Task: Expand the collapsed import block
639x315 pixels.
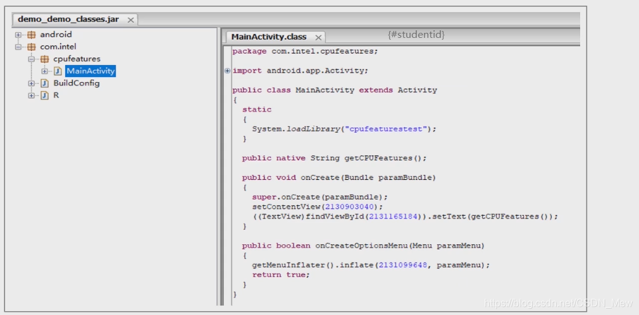Action: [x=227, y=71]
